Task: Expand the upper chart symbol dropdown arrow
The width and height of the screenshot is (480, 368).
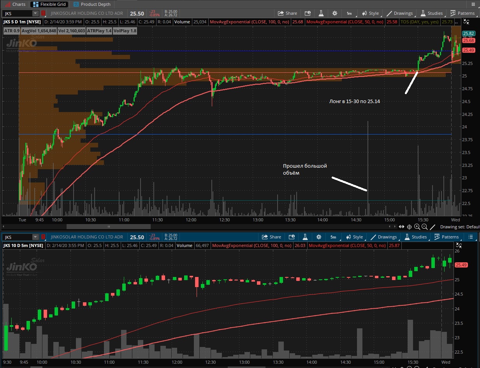Action: pyautogui.click(x=35, y=13)
